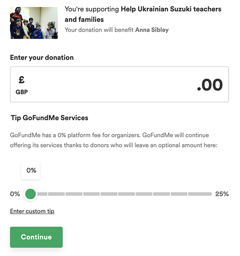Click the third gray segment of tip slider

pos(74,194)
